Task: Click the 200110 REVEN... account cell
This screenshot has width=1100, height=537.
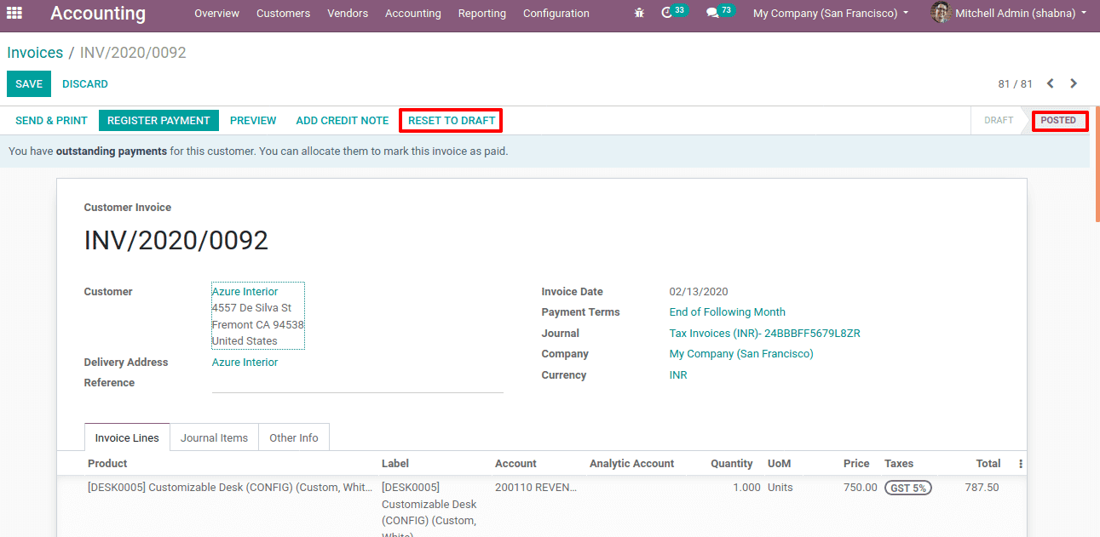Action: pos(536,488)
